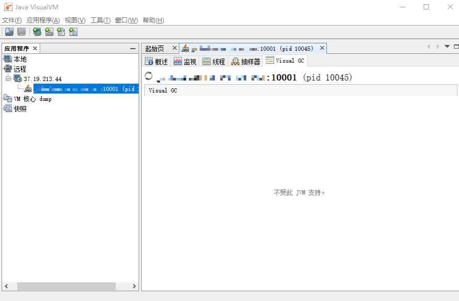Open the 文件(F) menu
The width and height of the screenshot is (459, 301).
point(12,20)
